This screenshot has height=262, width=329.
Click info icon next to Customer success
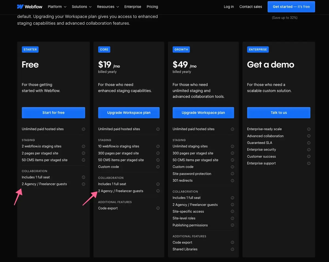click(x=309, y=156)
